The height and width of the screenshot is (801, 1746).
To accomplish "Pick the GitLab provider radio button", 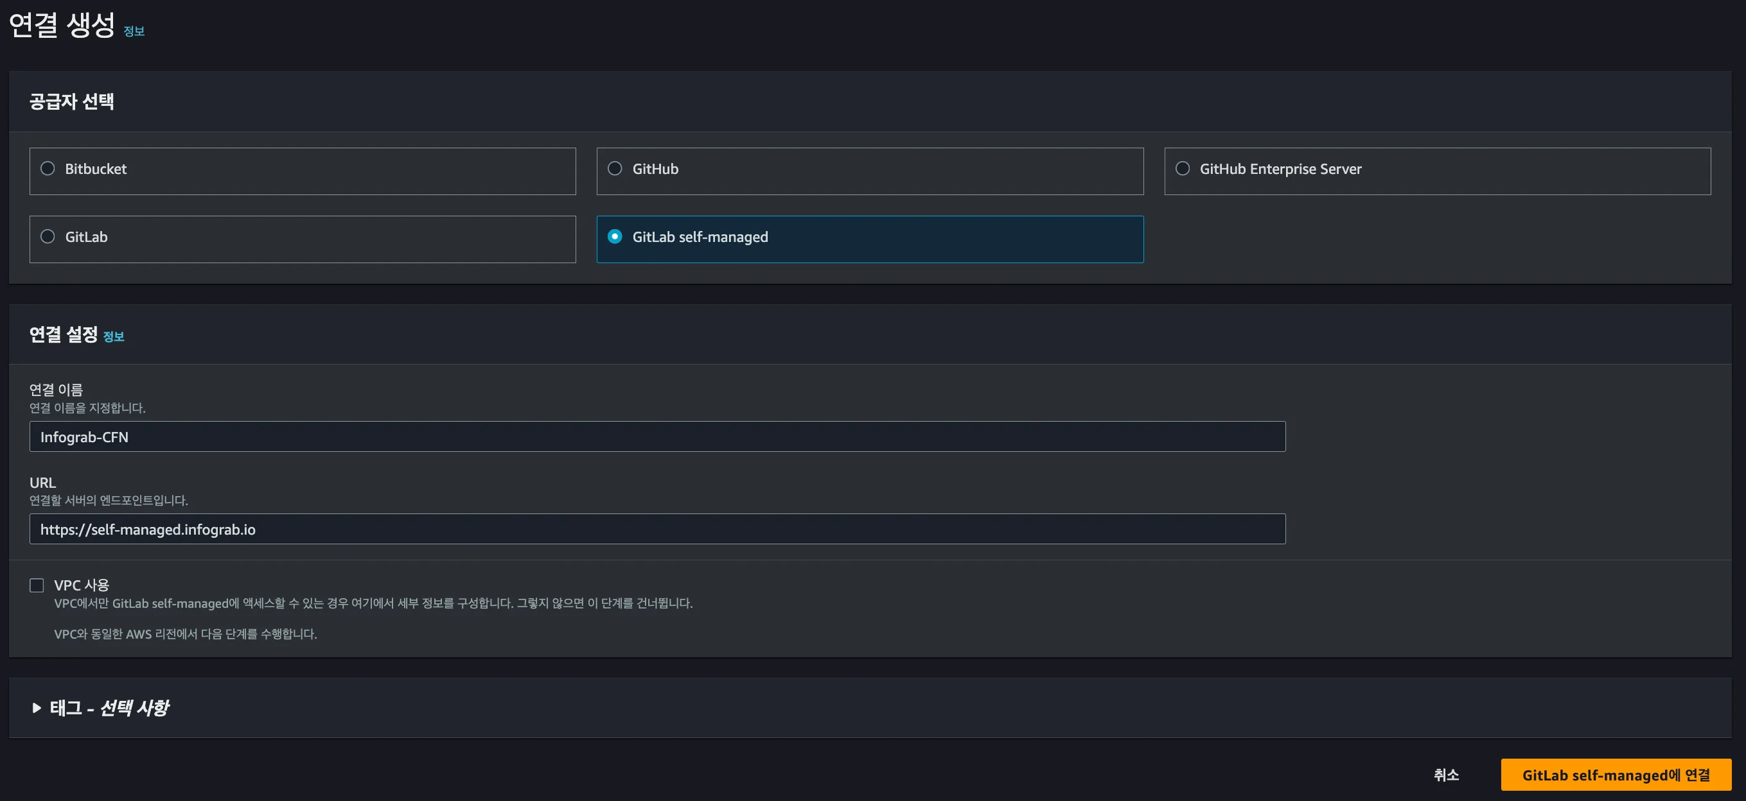I will tap(48, 237).
